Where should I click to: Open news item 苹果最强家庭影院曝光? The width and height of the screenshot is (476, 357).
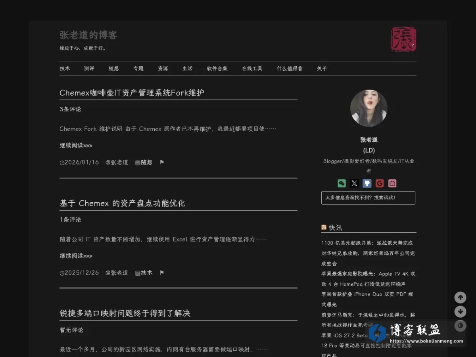point(369,279)
